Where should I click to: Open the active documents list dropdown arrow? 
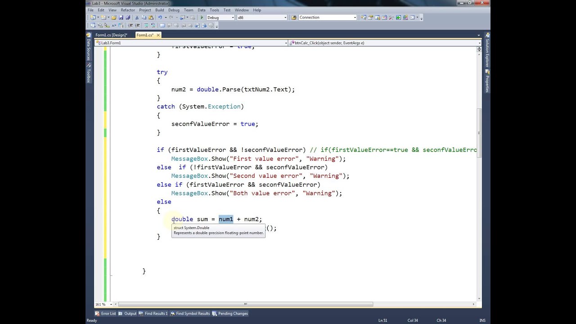(x=479, y=35)
